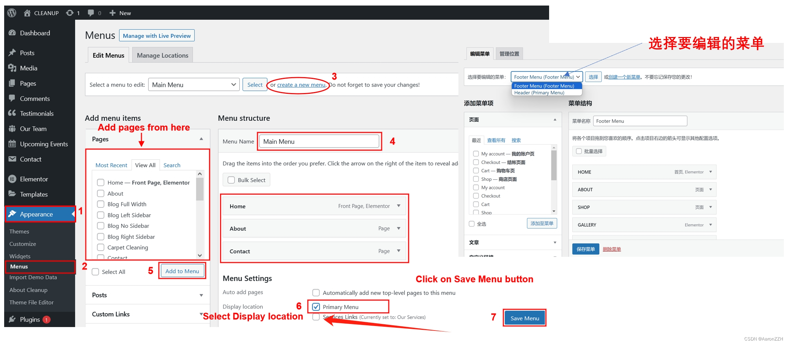This screenshot has width=788, height=344.
Task: Expand the Contact menu item
Action: pos(399,251)
